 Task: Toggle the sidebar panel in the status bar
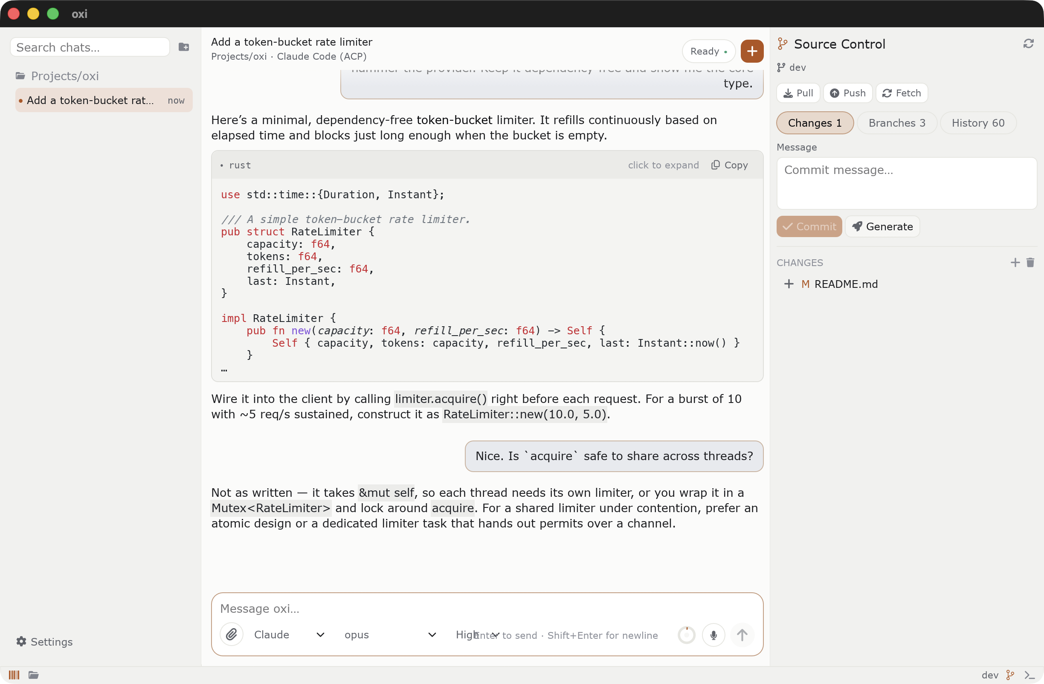click(x=14, y=674)
